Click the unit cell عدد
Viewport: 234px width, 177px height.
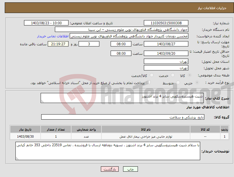pyautogui.click(x=86, y=136)
